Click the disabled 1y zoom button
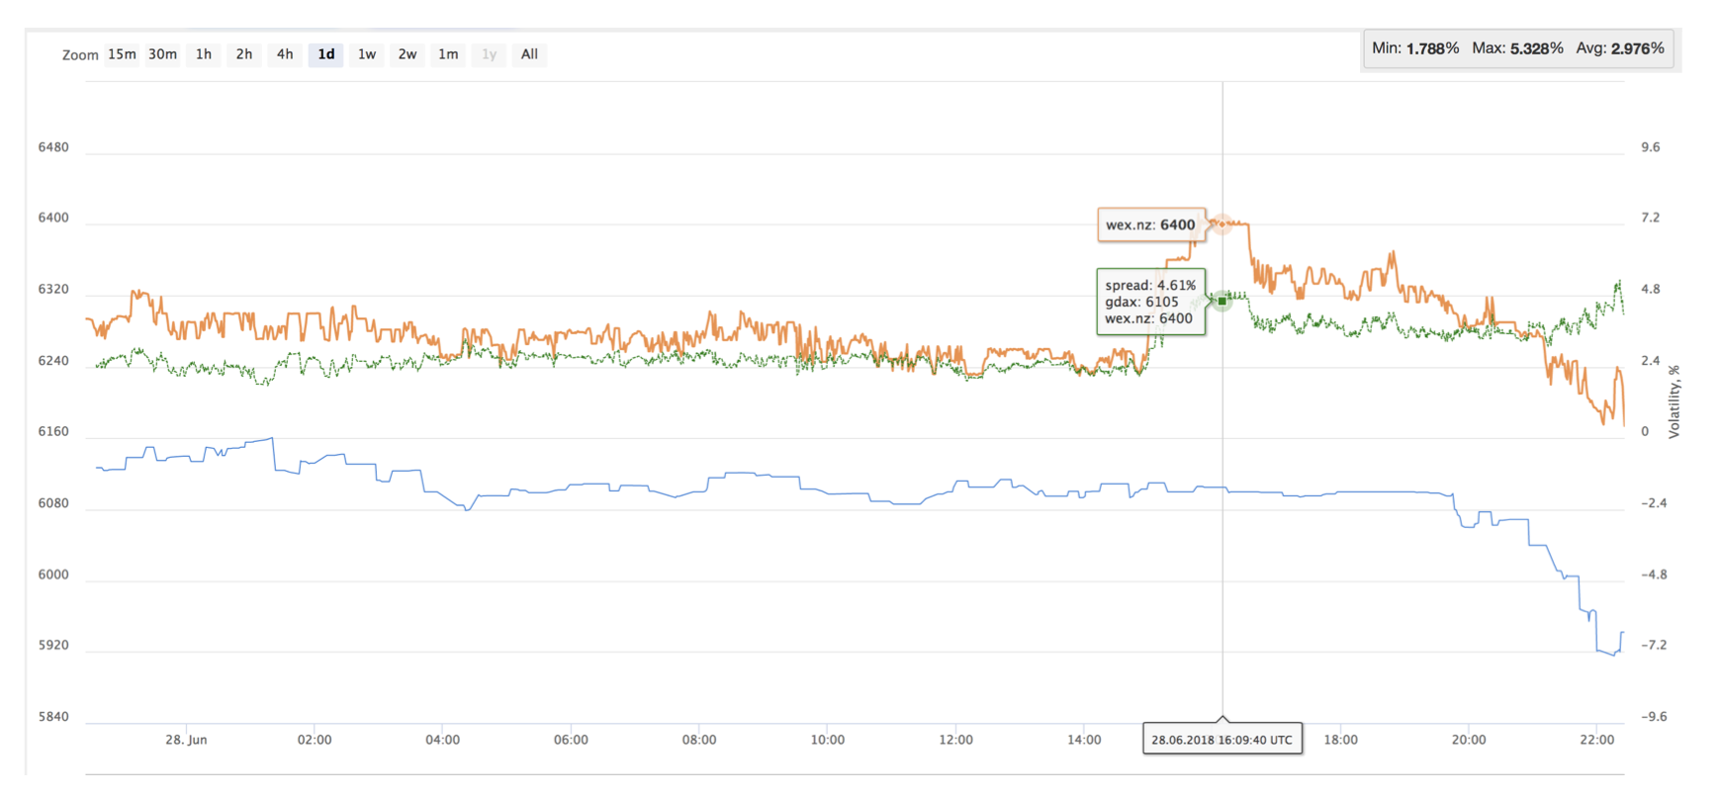Viewport: 1721px width, 797px height. 489,54
